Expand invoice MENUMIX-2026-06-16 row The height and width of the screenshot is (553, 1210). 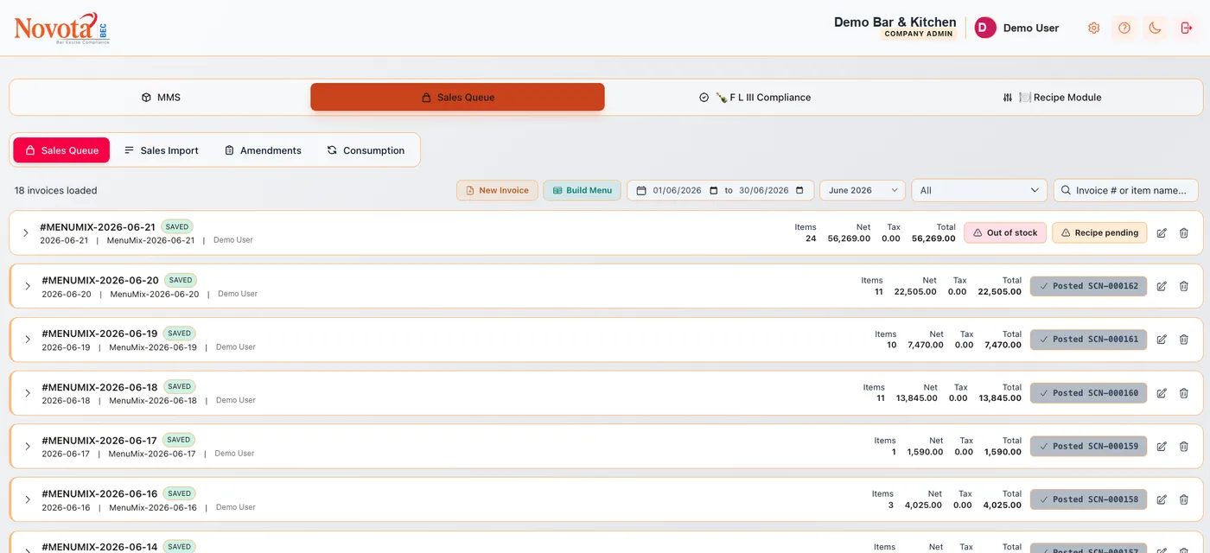tap(28, 499)
